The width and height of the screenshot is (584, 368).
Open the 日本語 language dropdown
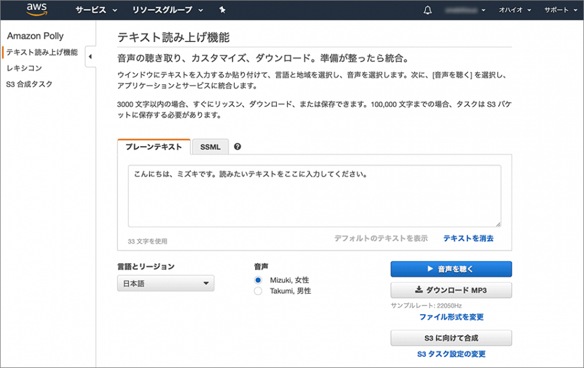coord(166,283)
